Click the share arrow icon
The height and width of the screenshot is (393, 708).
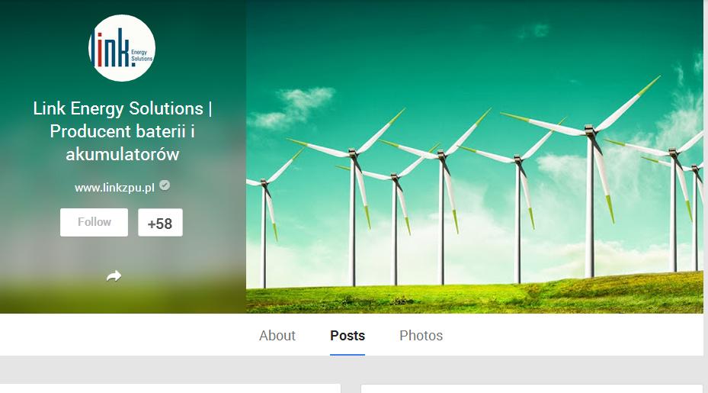[114, 276]
